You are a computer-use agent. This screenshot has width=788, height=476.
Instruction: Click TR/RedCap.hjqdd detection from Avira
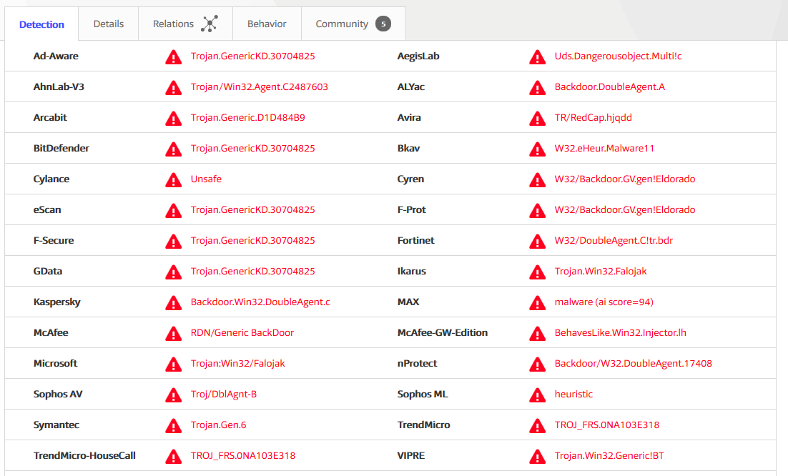[593, 118]
